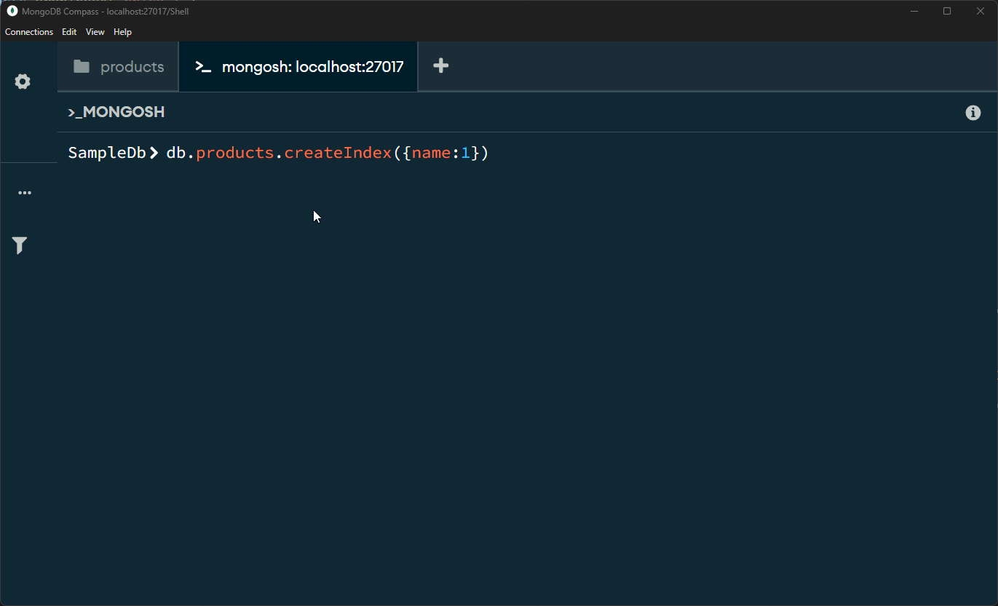Viewport: 998px width, 606px height.
Task: Open the Help menu
Action: pos(122,32)
